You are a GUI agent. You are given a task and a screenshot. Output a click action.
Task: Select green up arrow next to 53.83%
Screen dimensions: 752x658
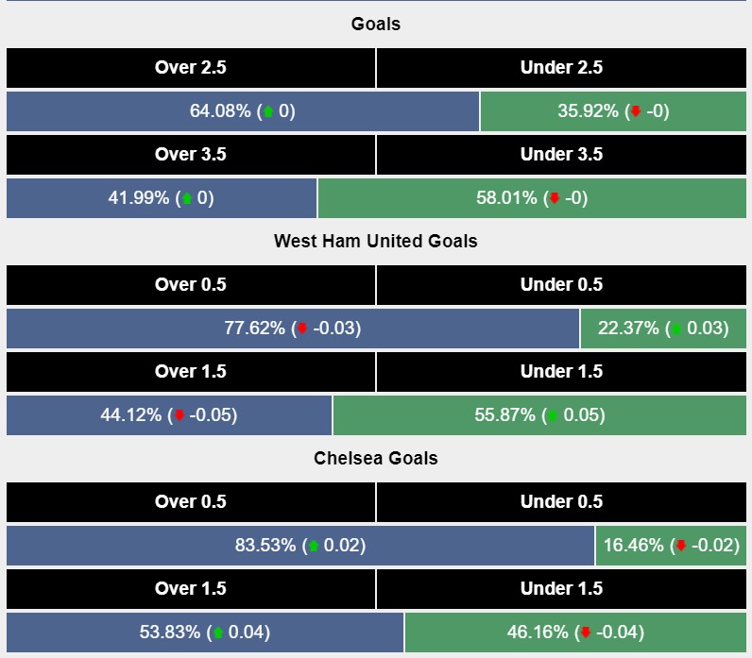coord(218,633)
